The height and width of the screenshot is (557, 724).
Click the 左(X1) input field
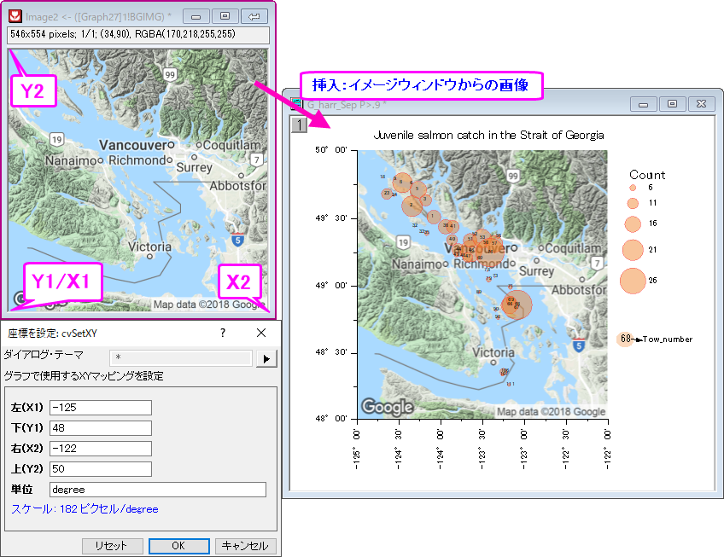101,408
